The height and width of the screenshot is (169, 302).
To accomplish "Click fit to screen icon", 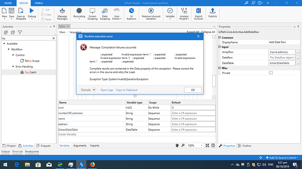I will point(207,145).
